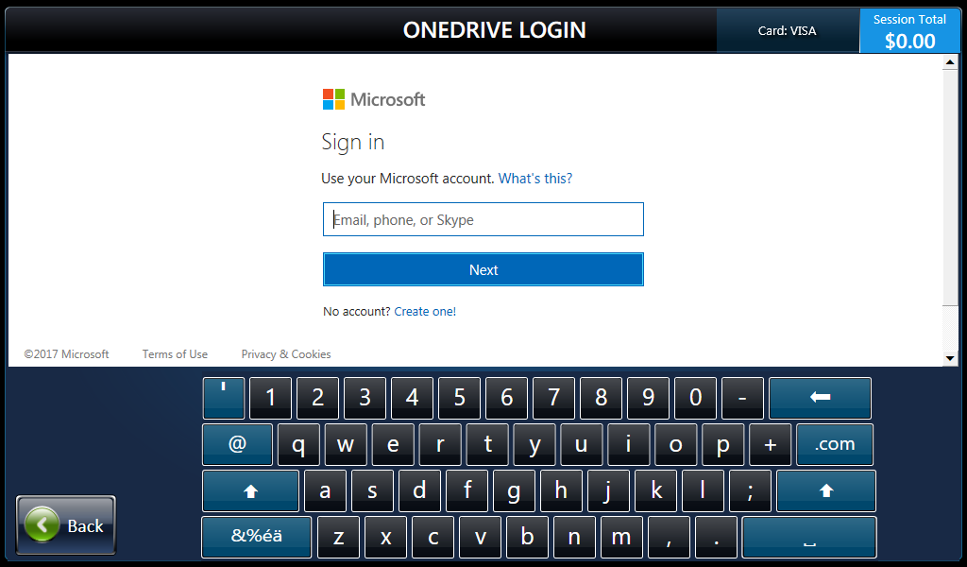967x567 pixels.
Task: Click the Session Total $0.00 panel
Action: pos(909,31)
